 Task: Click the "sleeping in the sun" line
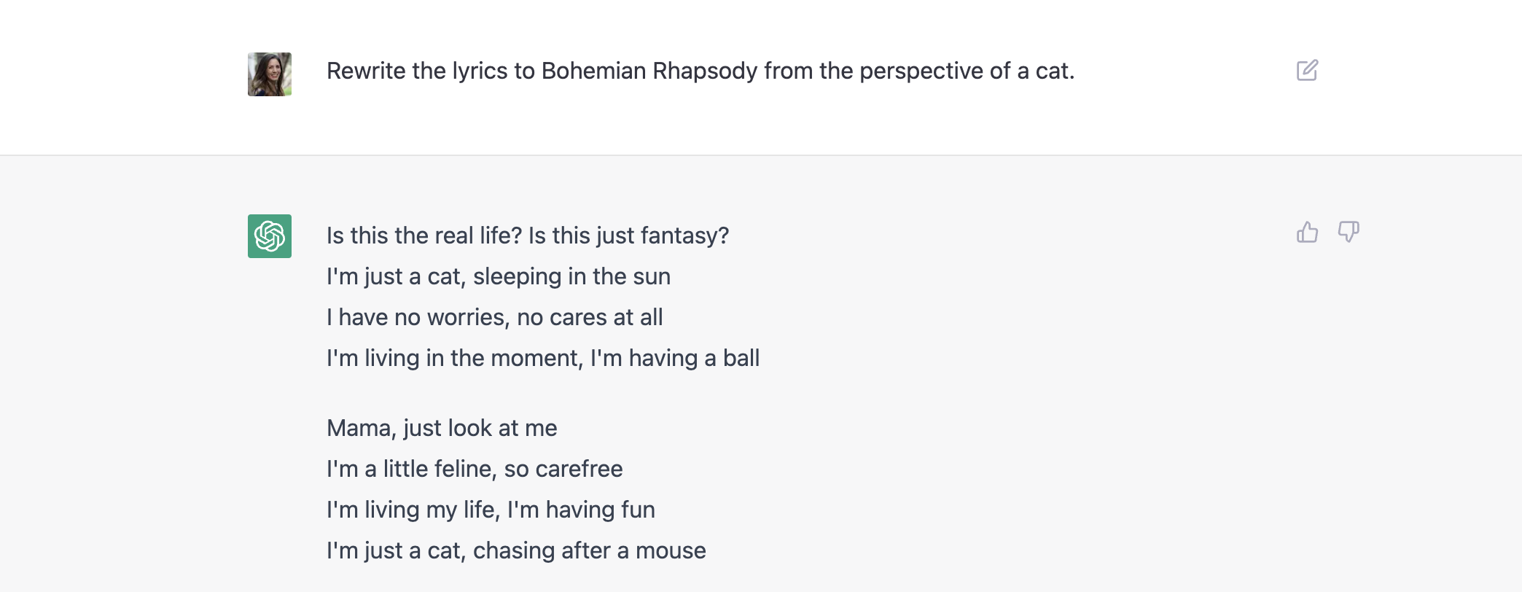[499, 277]
